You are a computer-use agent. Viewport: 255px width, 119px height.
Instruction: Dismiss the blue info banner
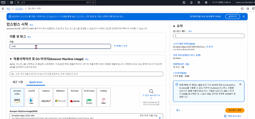[244, 16]
